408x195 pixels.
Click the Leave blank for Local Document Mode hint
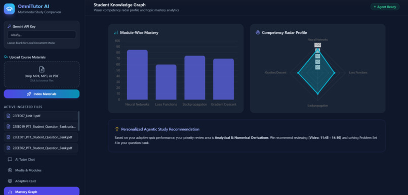31,43
